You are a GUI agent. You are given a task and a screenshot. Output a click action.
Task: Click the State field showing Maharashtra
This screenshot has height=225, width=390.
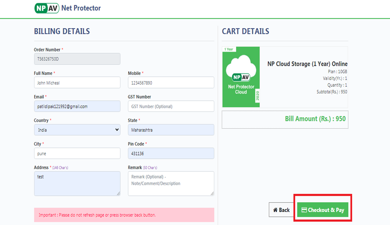tap(171, 130)
